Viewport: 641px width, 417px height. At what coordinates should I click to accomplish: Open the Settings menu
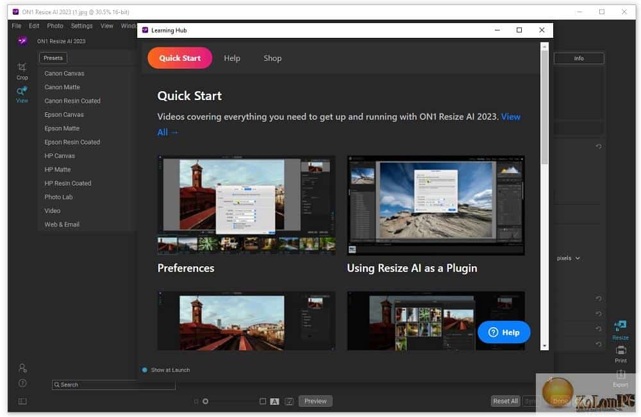click(82, 26)
